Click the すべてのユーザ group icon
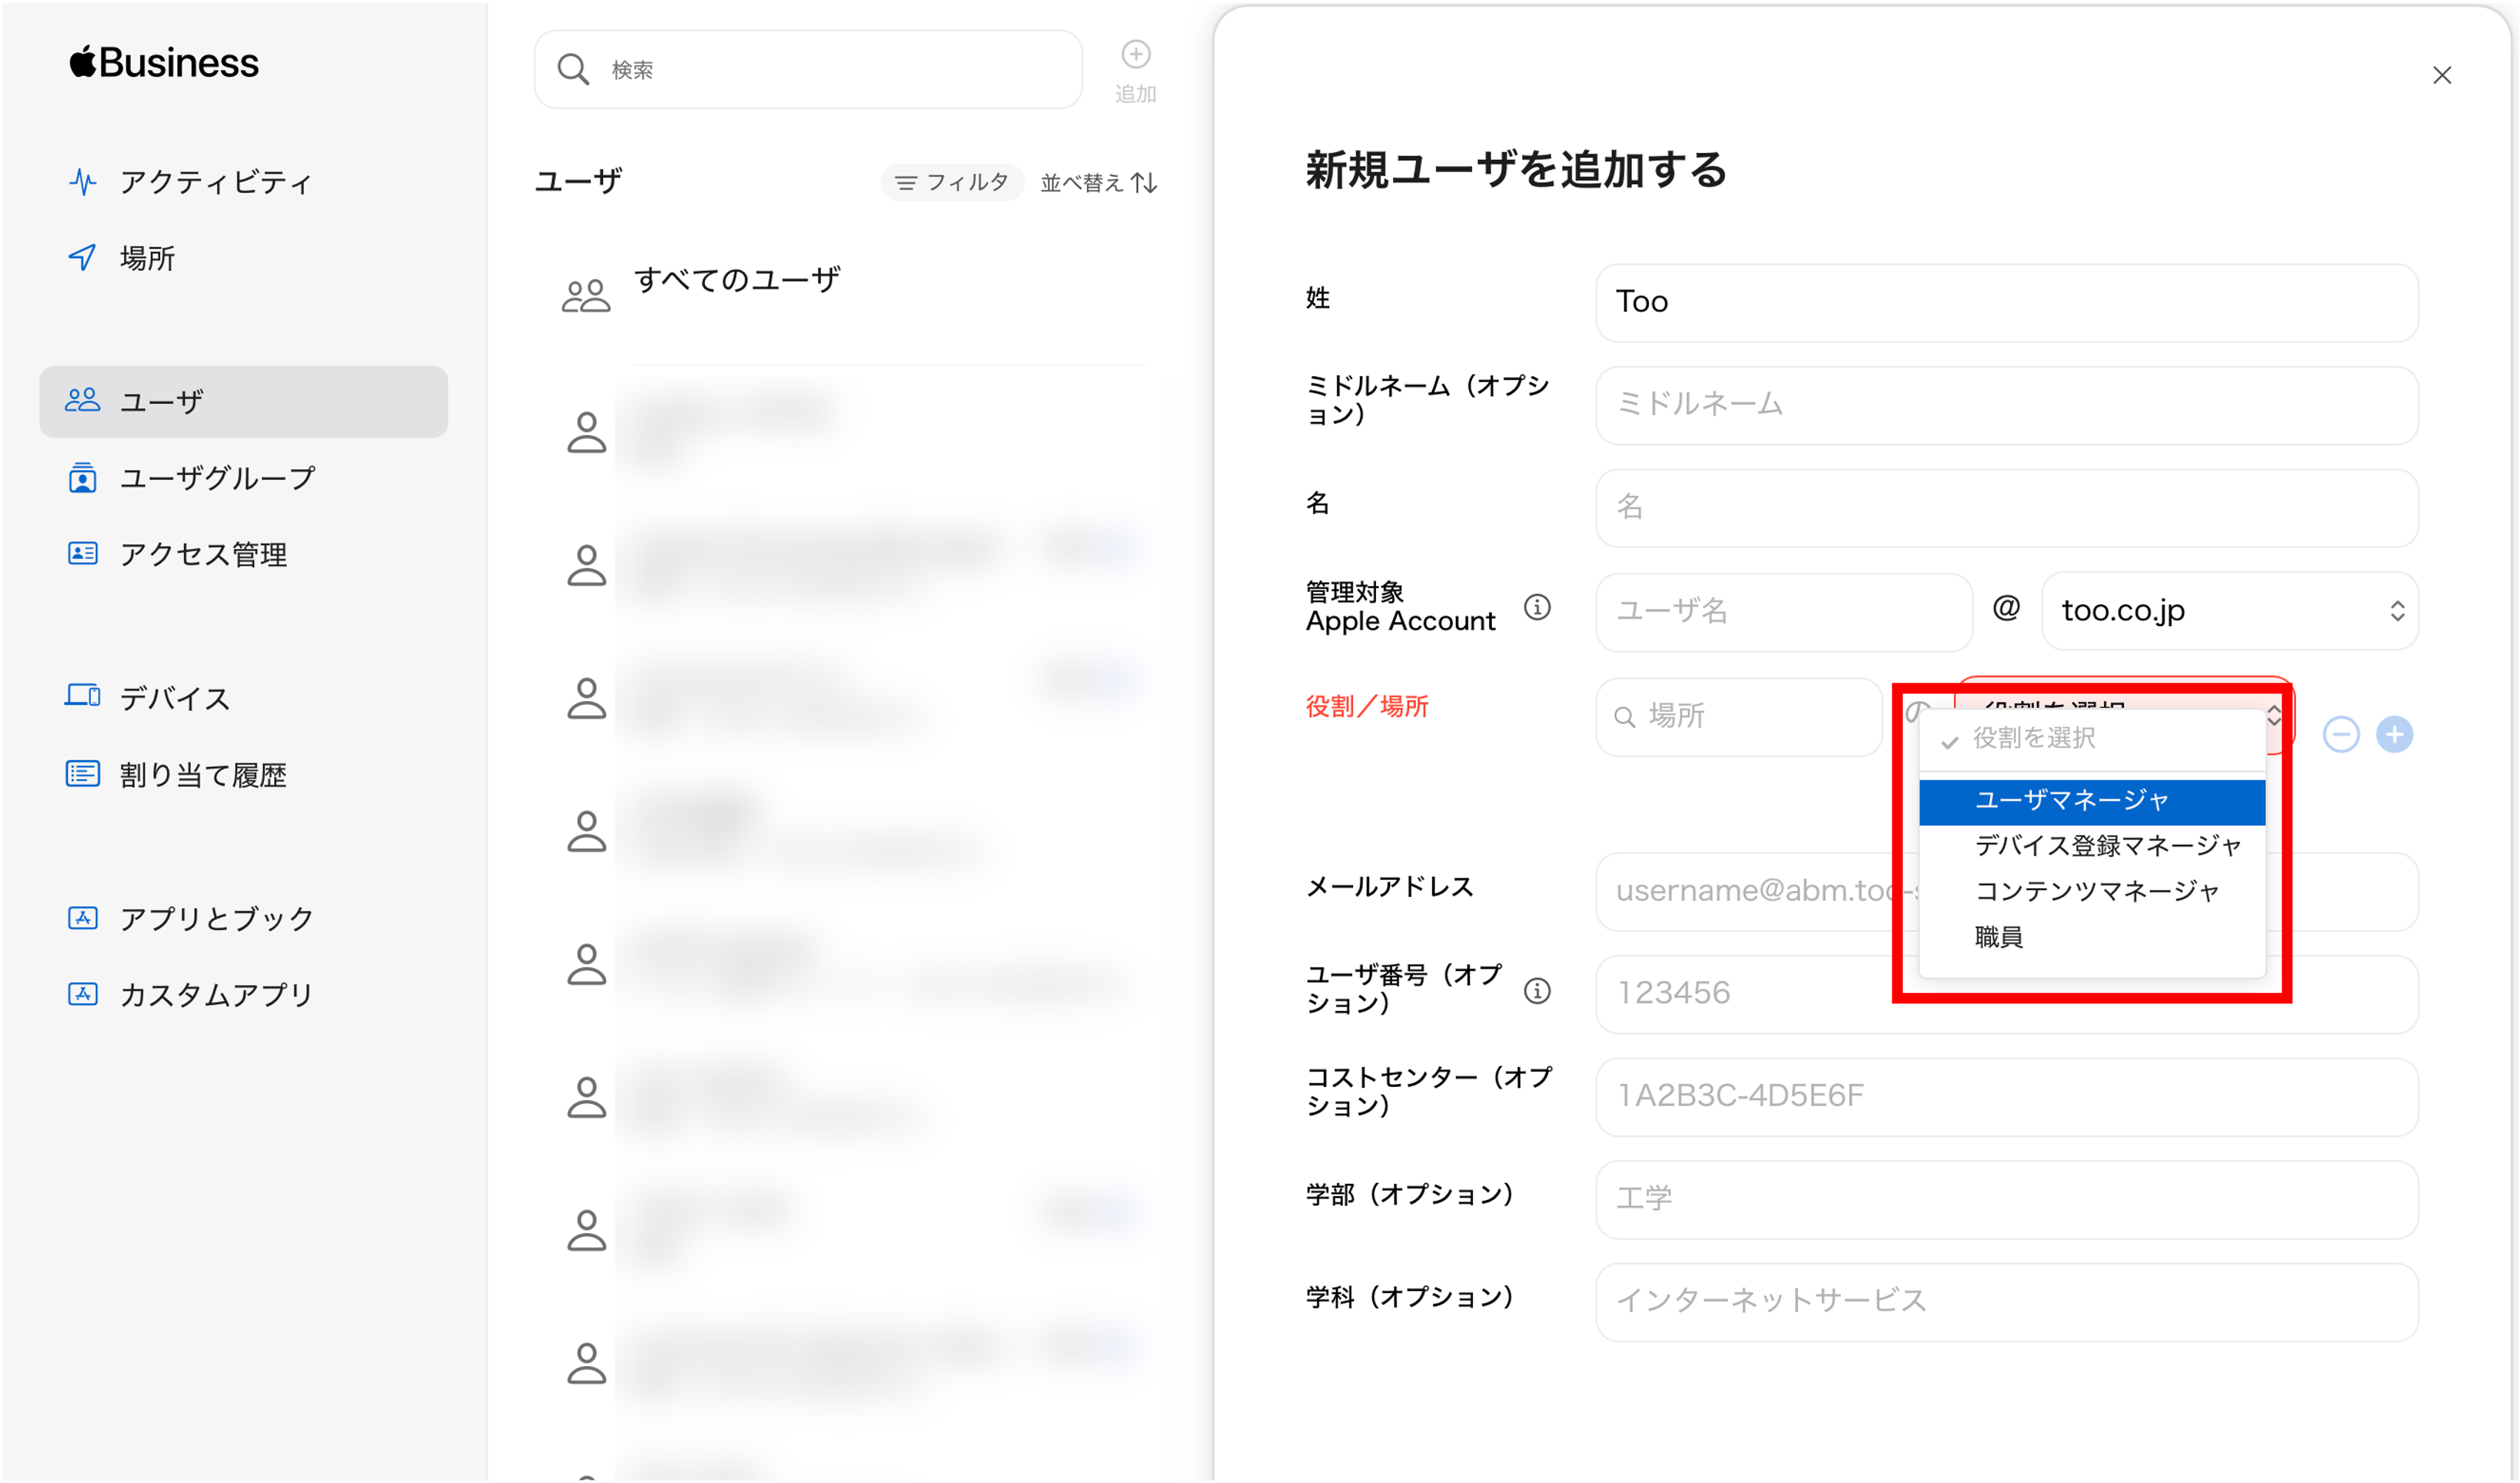Viewport: 2520px width, 1483px height. tap(586, 296)
